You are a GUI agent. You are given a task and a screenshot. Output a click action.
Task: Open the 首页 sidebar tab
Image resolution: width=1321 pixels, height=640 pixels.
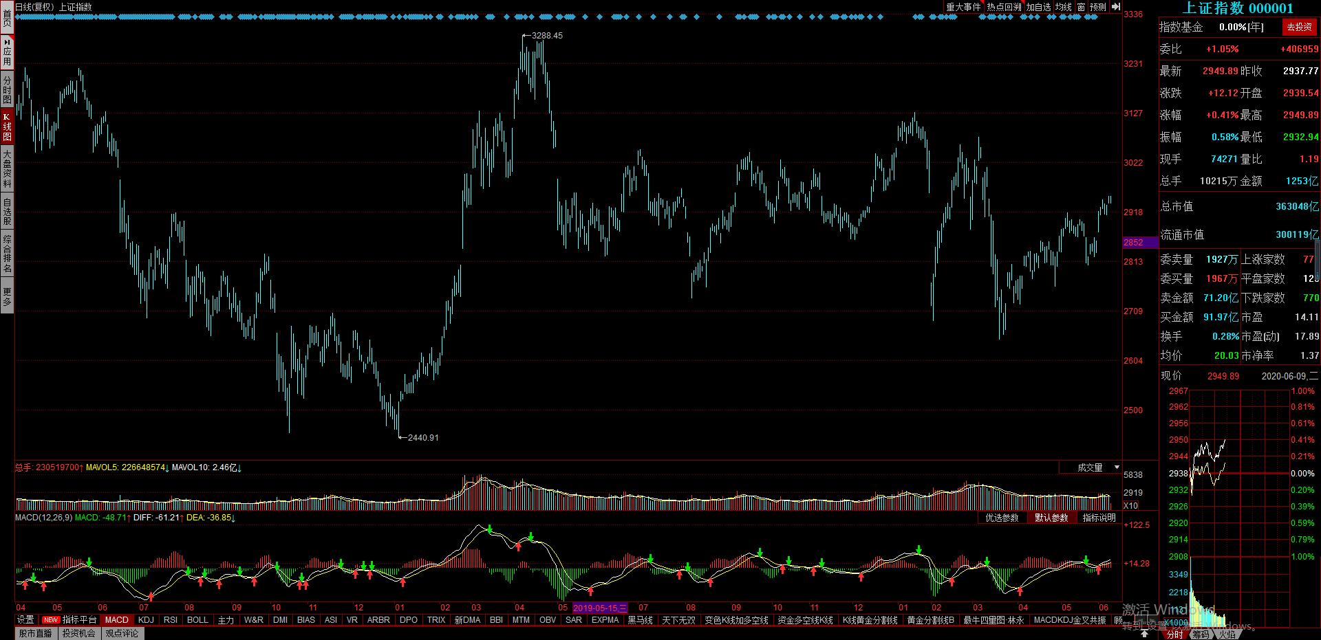(x=7, y=18)
